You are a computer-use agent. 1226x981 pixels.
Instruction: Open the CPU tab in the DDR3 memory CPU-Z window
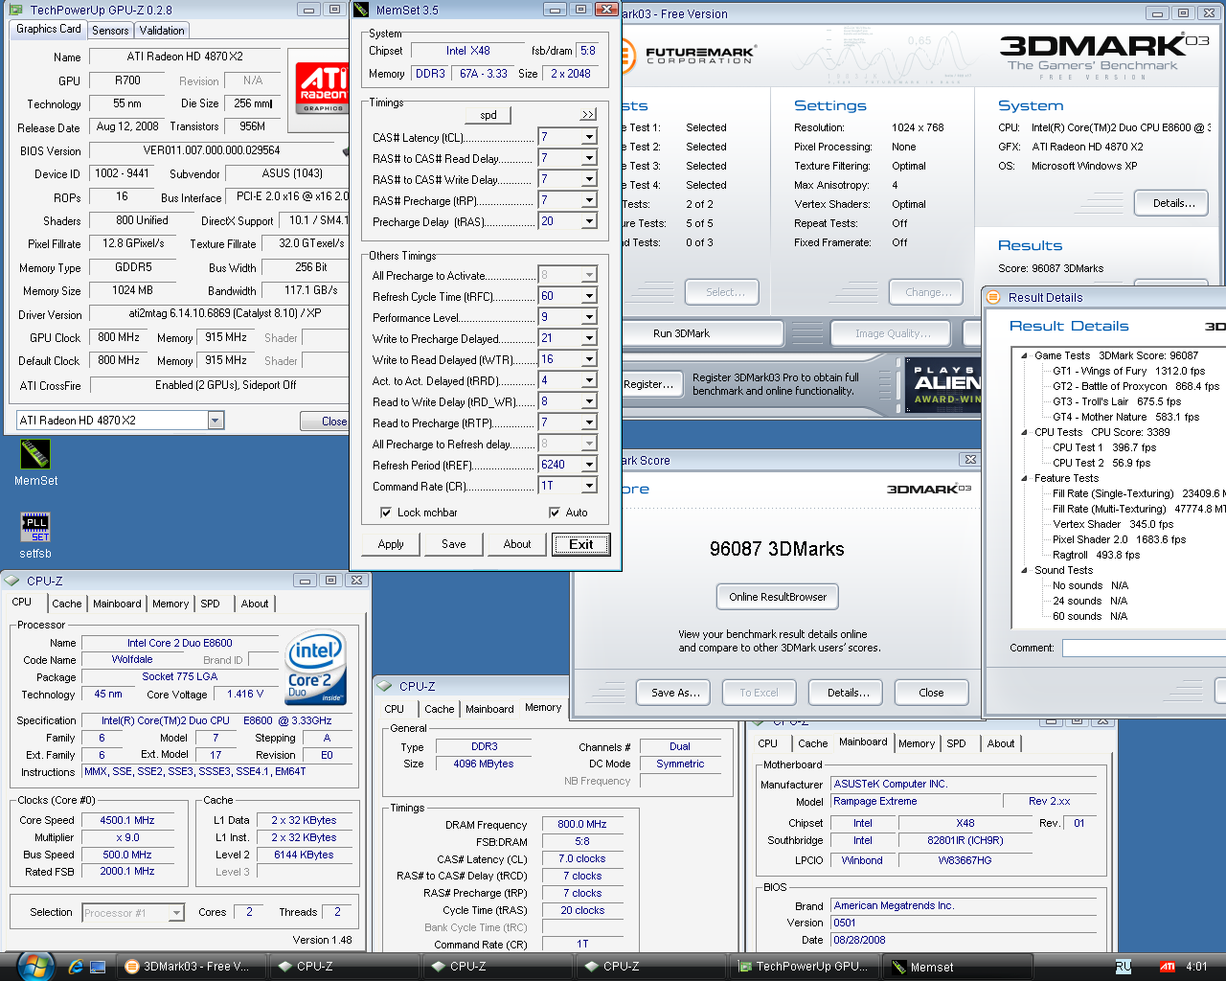(395, 709)
